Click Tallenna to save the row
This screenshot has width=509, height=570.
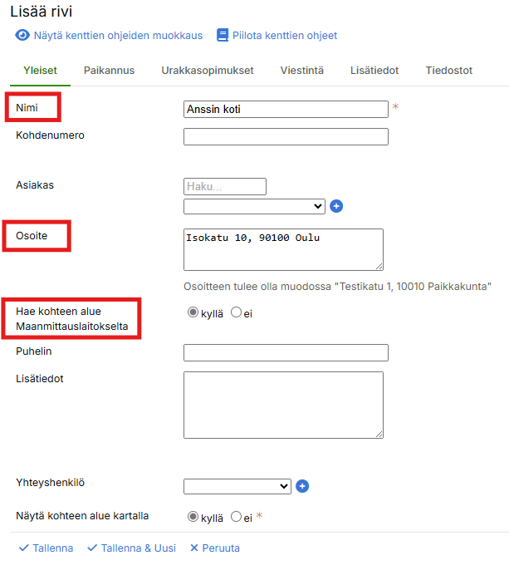point(46,548)
